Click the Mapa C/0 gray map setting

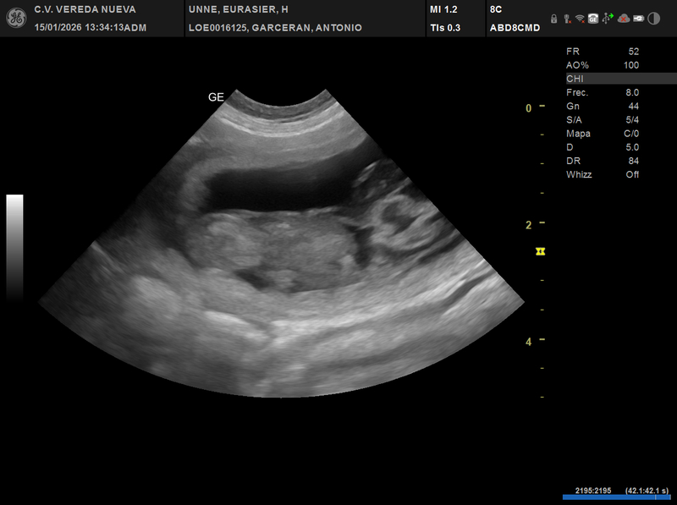(x=603, y=134)
